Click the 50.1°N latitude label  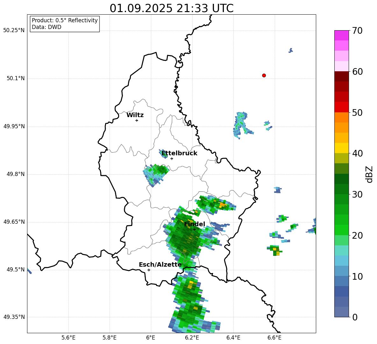(x=16, y=79)
